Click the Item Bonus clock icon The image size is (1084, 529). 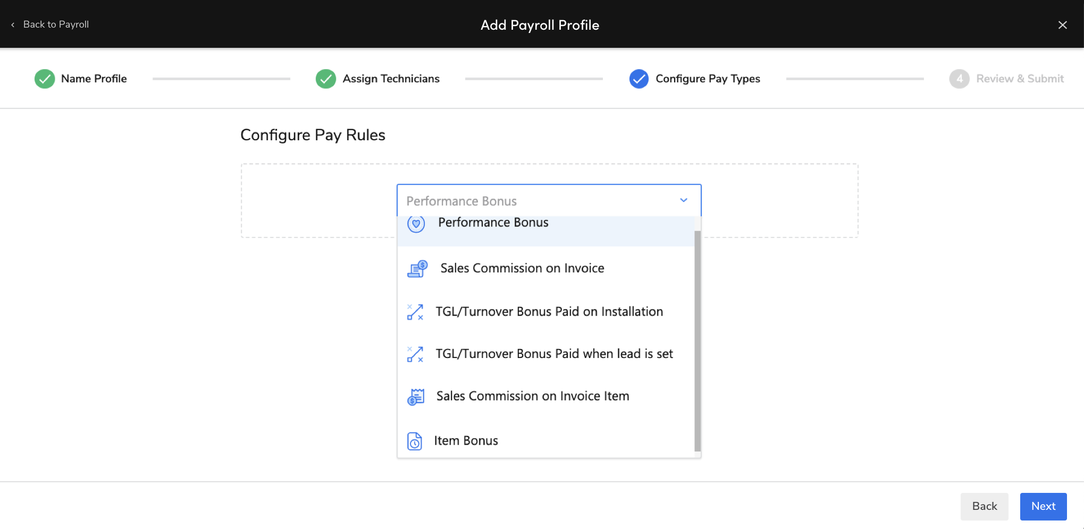[414, 440]
